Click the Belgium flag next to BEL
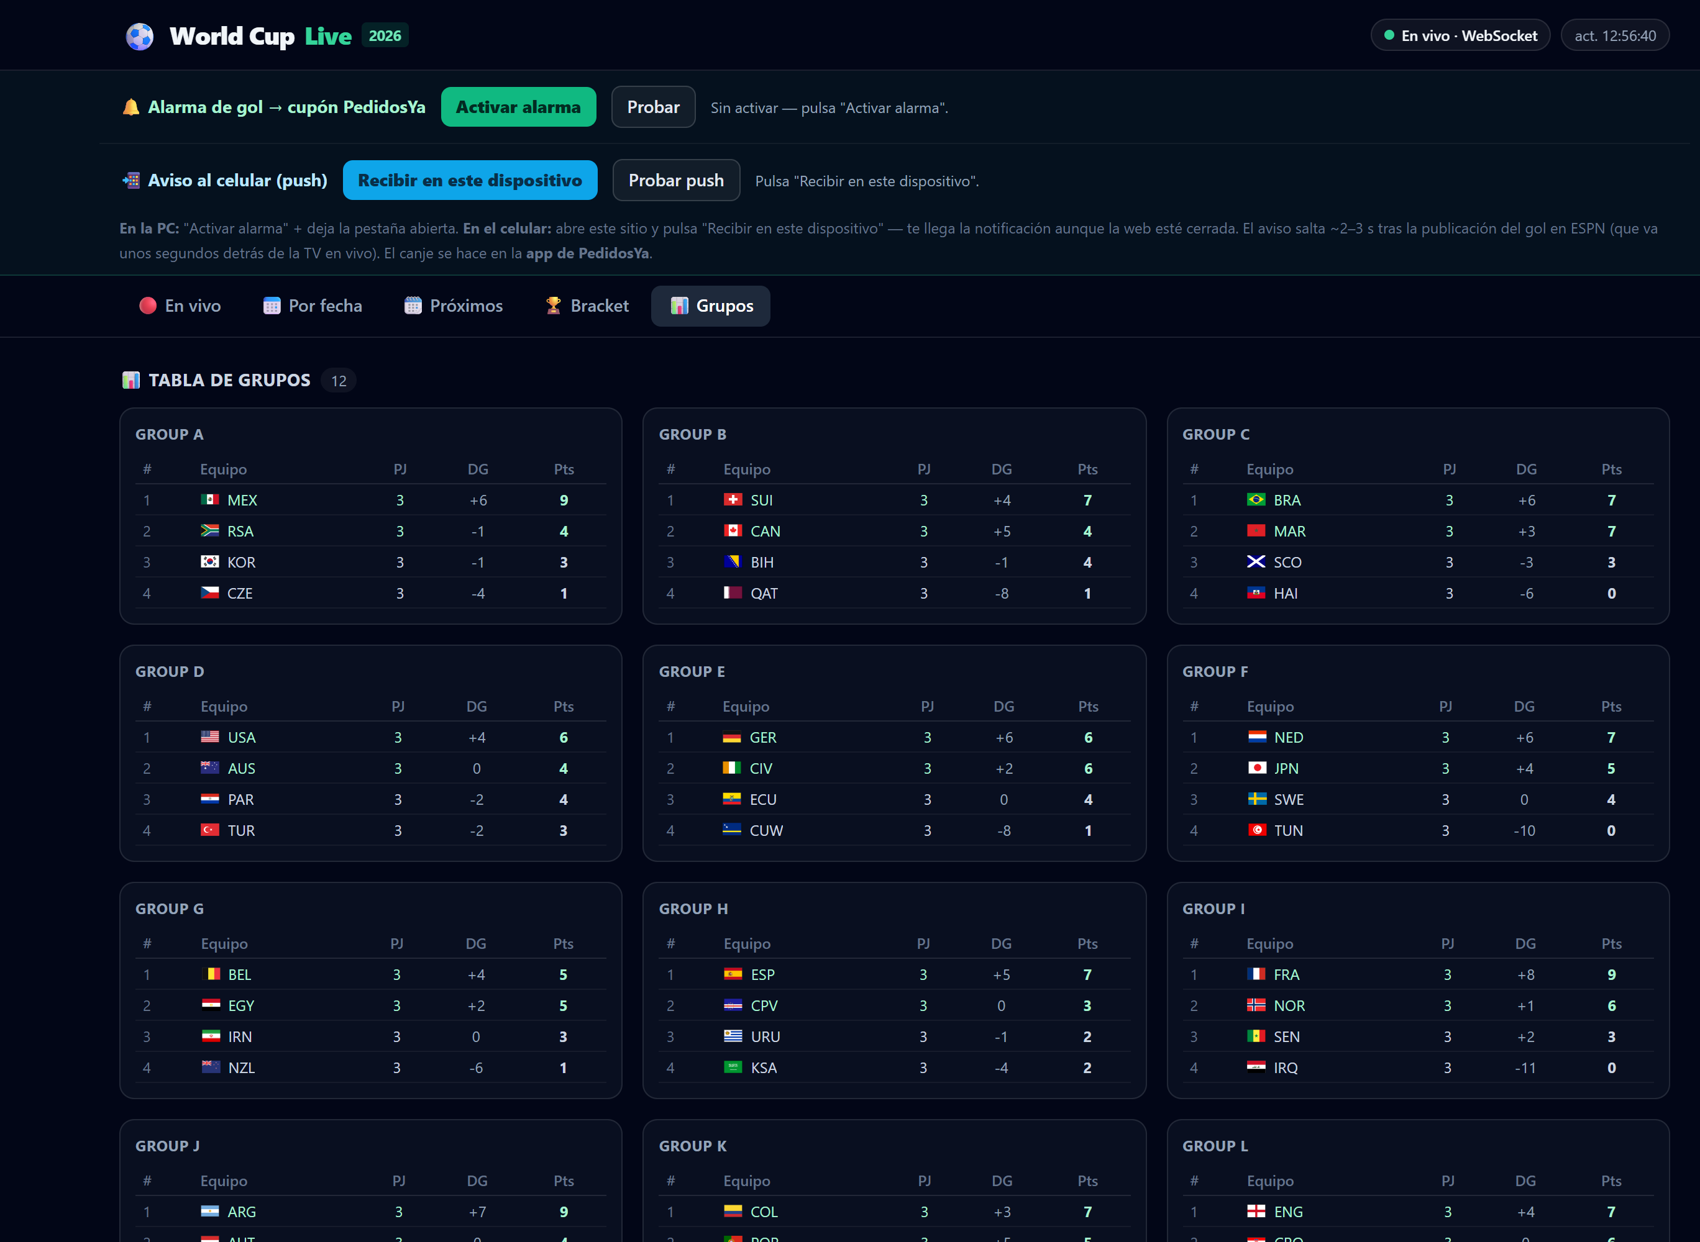This screenshot has height=1242, width=1700. pos(211,974)
